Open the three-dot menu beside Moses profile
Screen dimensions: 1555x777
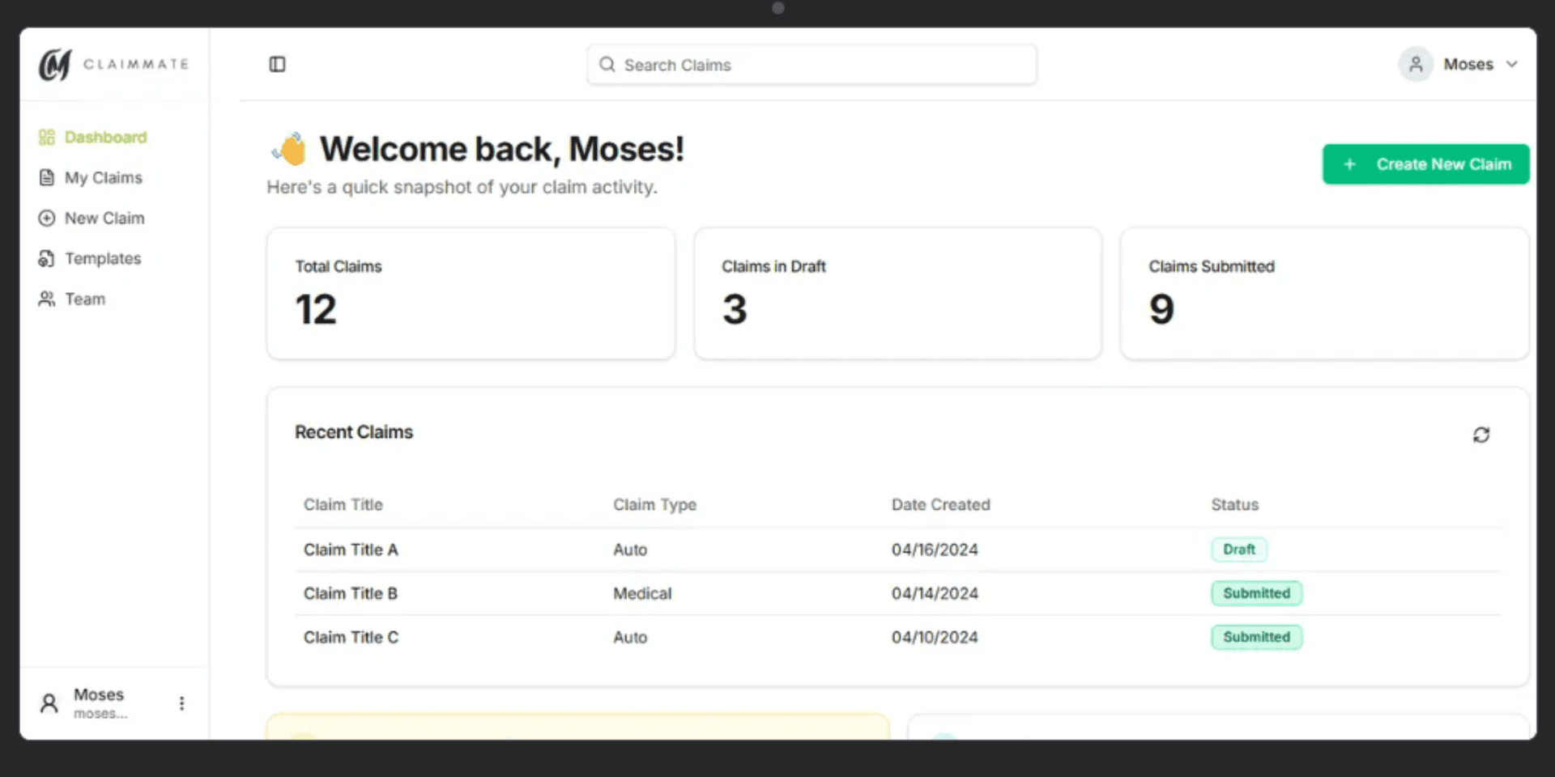point(181,703)
